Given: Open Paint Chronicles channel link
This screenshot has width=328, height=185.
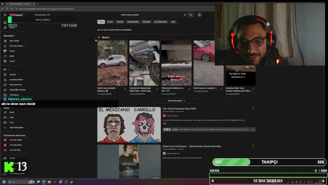Looking at the screenshot, I should point(172,116).
